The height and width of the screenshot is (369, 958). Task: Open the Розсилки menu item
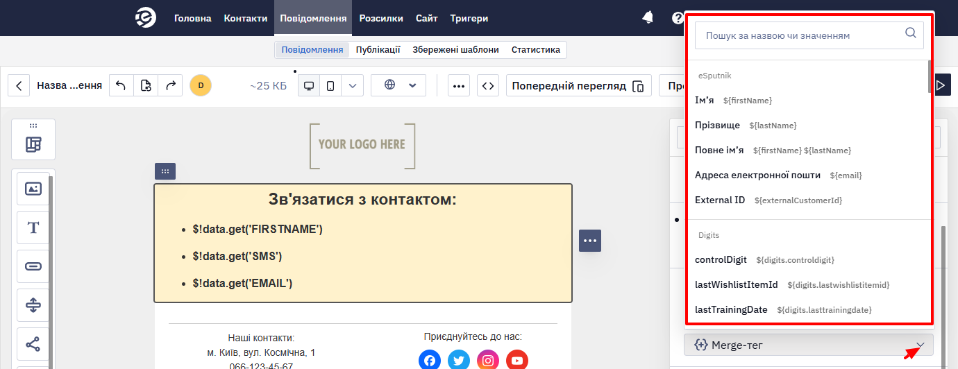381,18
